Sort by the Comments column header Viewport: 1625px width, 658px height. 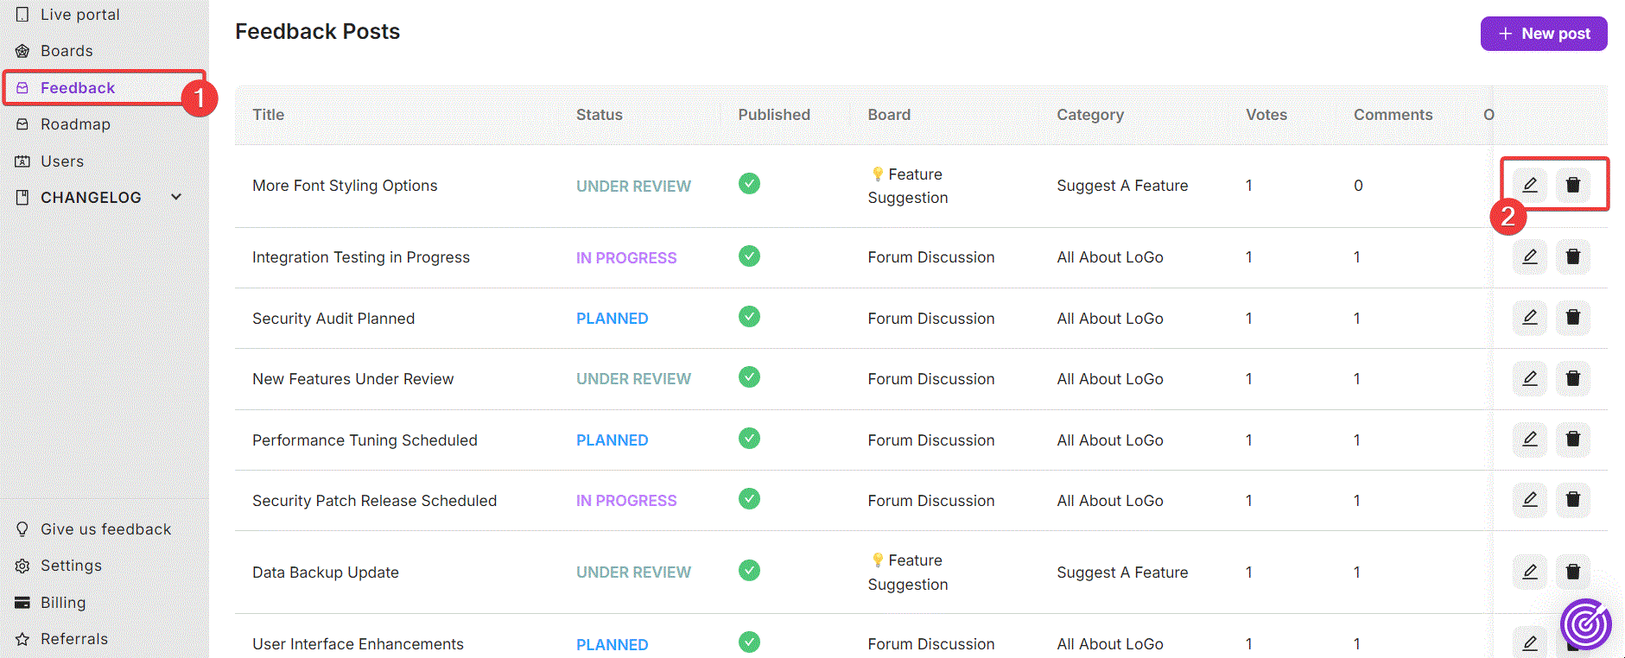(x=1393, y=115)
